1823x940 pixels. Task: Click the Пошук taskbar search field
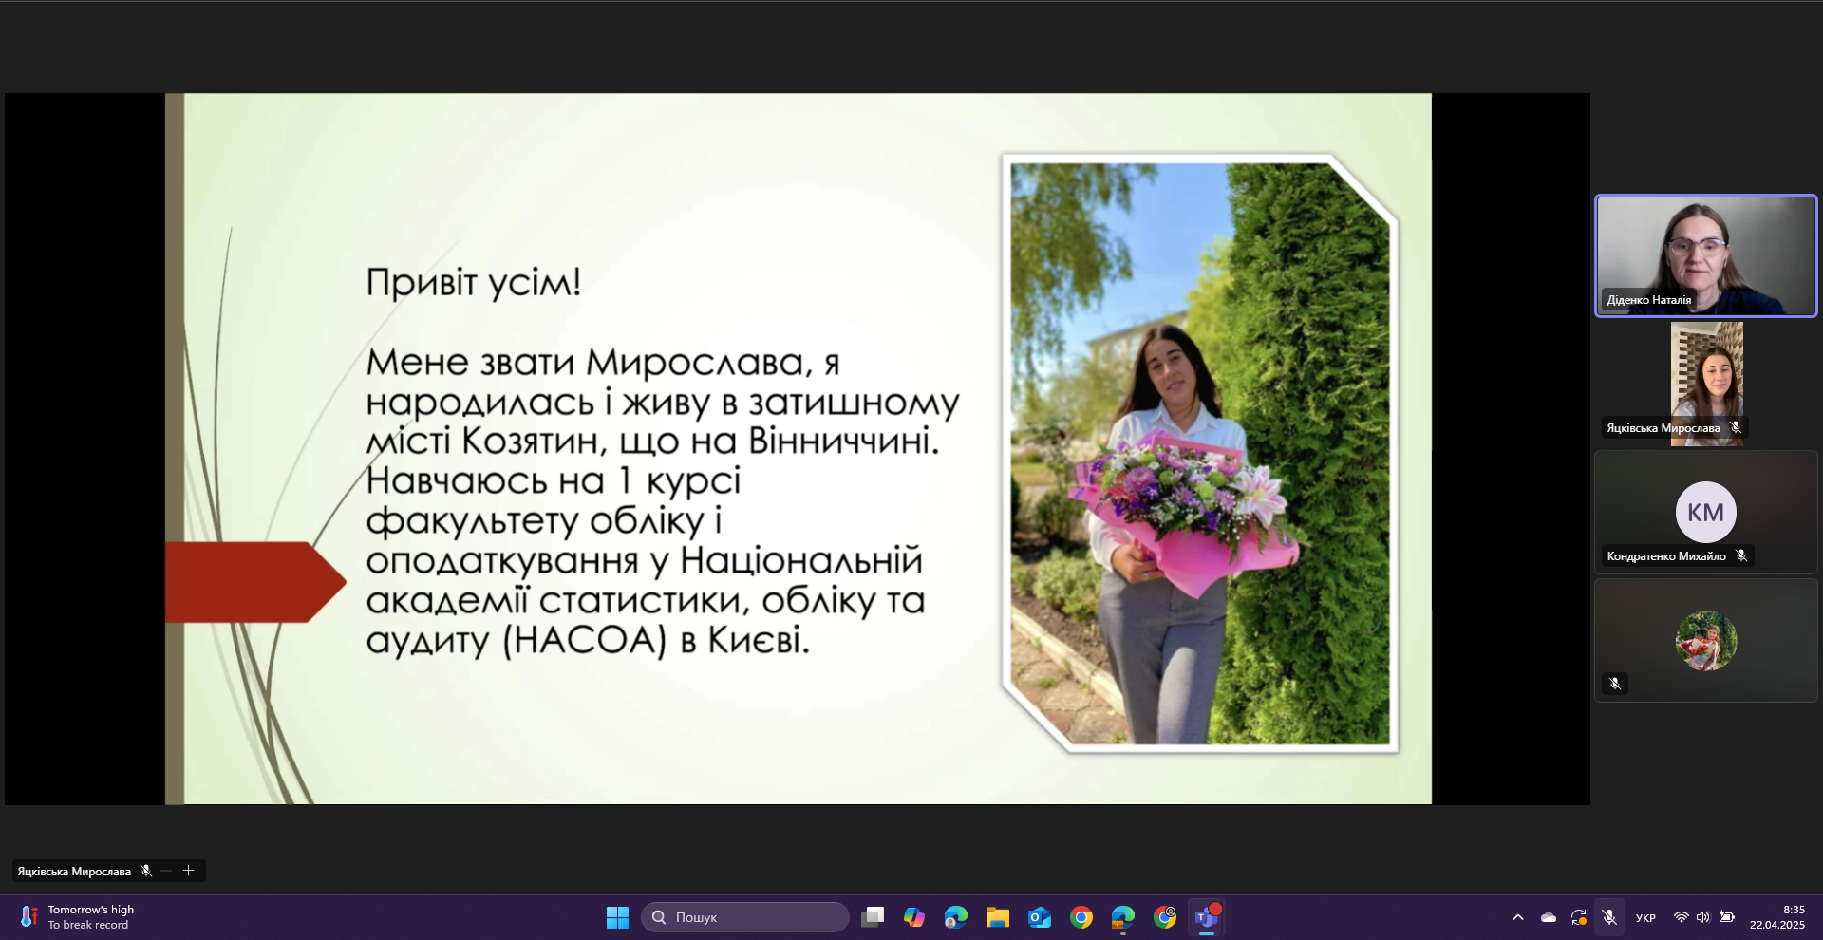(x=745, y=917)
